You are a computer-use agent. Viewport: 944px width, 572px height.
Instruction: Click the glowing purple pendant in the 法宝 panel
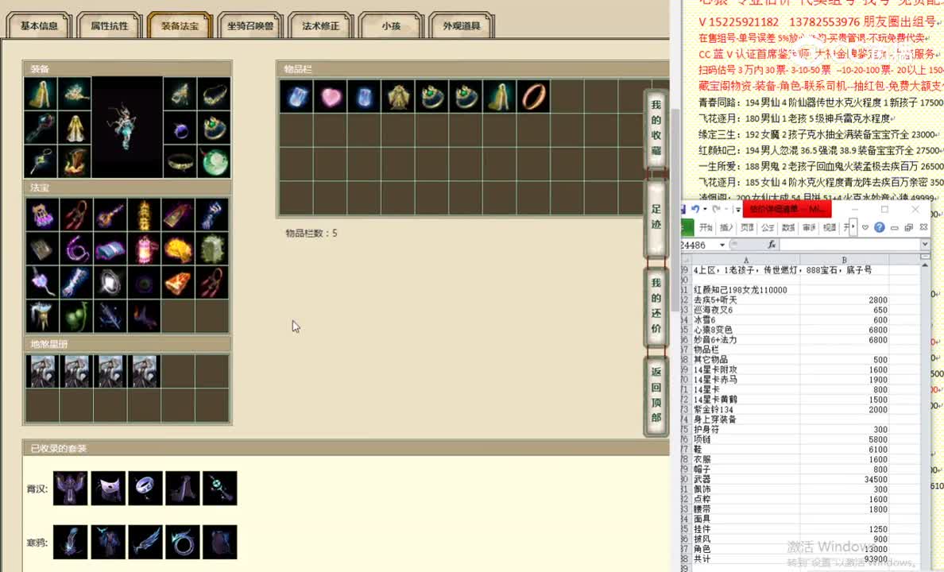tap(42, 281)
